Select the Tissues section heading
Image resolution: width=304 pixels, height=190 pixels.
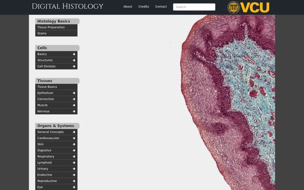coord(57,81)
